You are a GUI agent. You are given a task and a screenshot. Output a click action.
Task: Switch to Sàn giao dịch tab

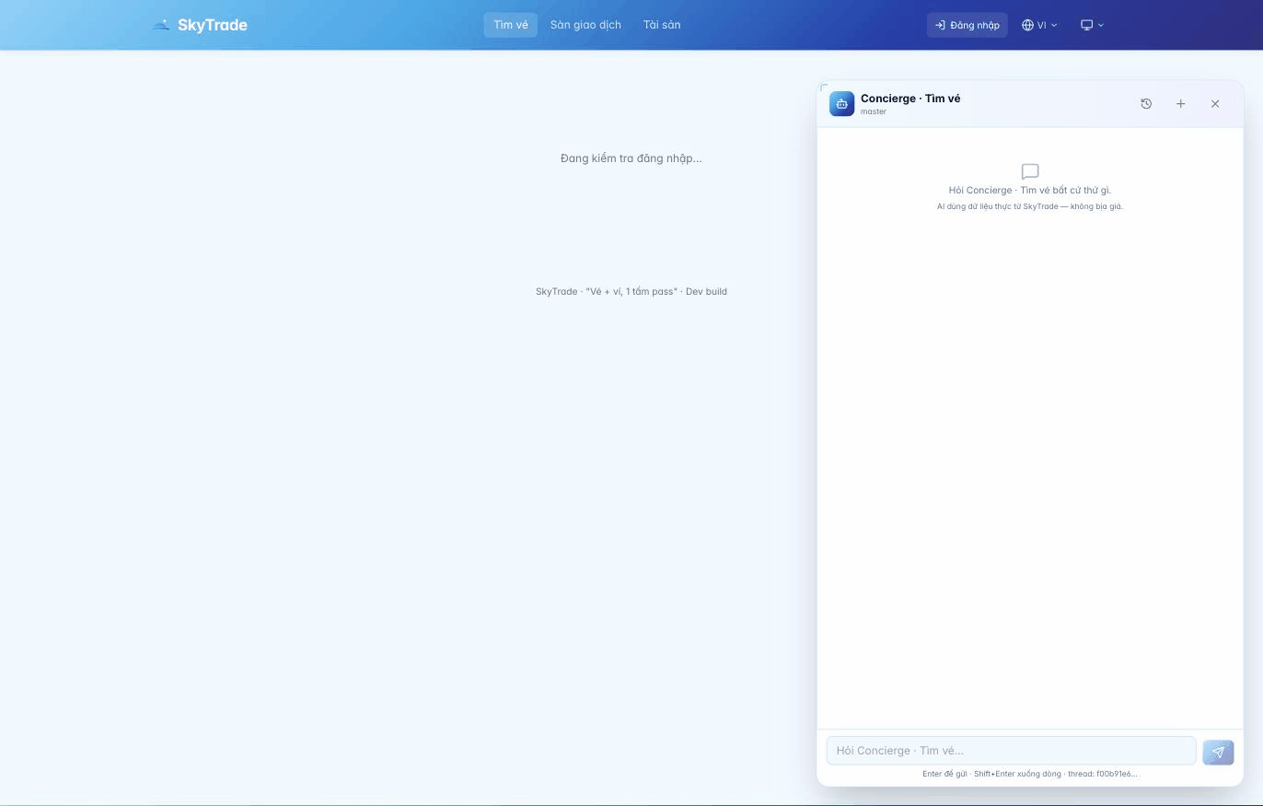[585, 25]
